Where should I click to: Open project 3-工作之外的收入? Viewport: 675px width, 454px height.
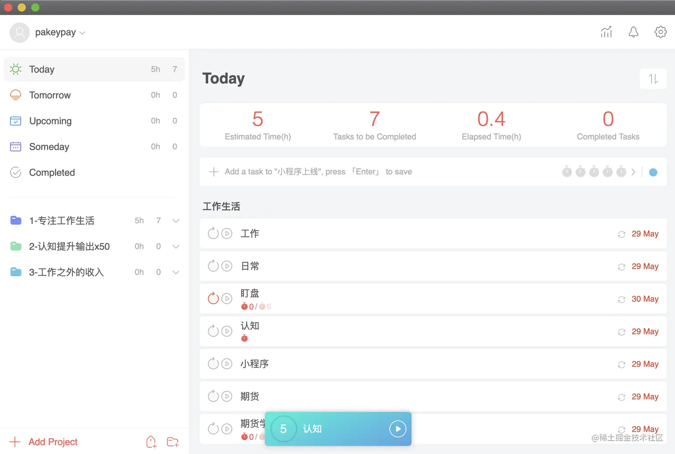click(x=66, y=272)
